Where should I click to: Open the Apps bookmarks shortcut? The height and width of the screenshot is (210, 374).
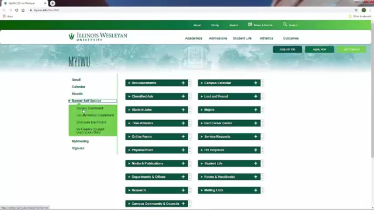tap(8, 16)
